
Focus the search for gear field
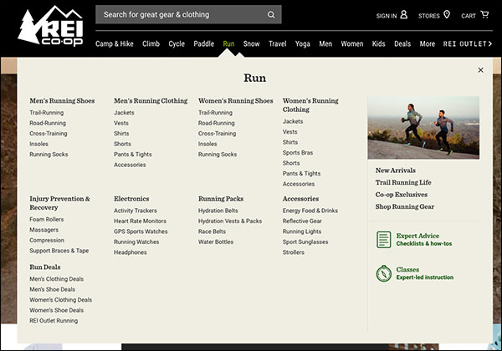[188, 14]
